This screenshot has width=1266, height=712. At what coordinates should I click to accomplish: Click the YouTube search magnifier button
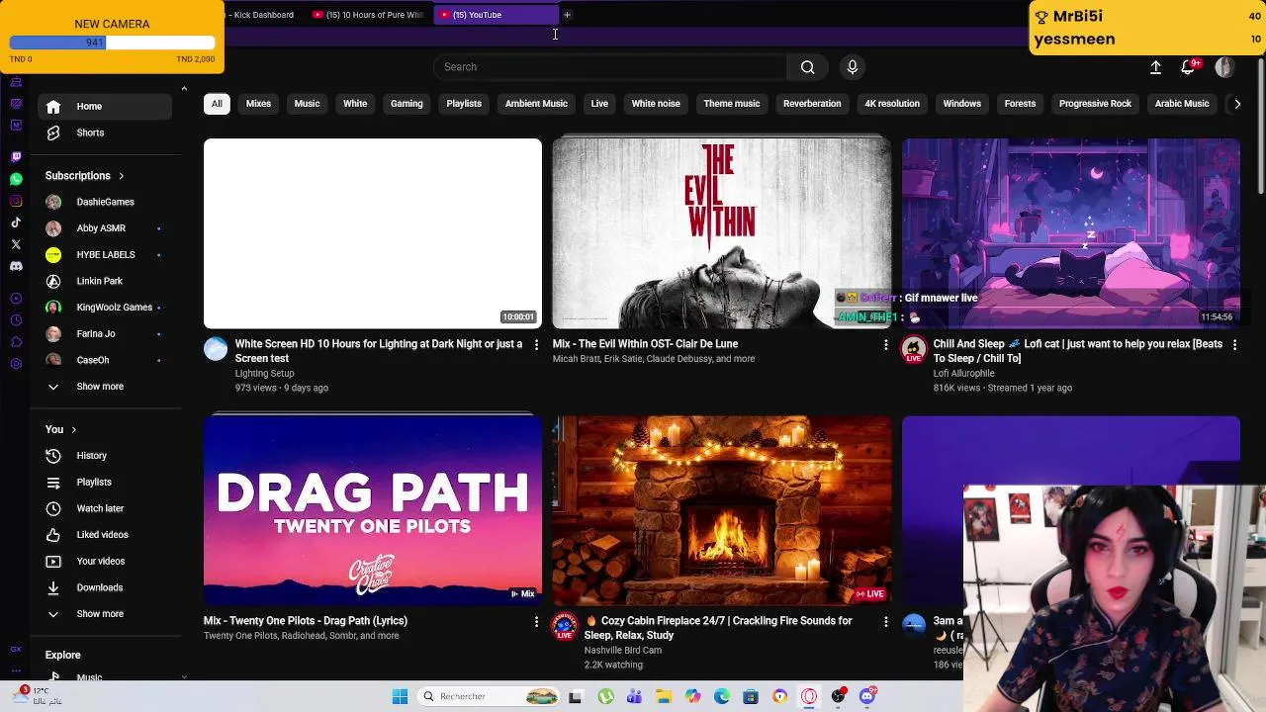pos(808,67)
